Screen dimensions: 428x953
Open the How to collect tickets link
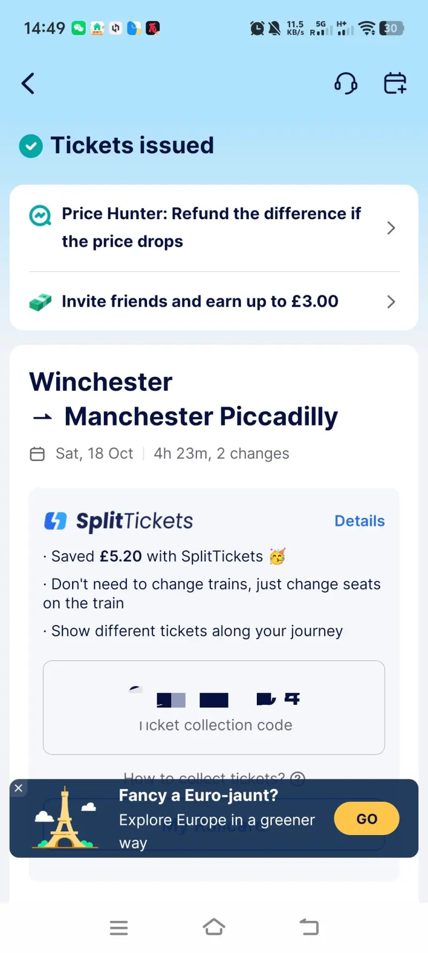(x=204, y=777)
